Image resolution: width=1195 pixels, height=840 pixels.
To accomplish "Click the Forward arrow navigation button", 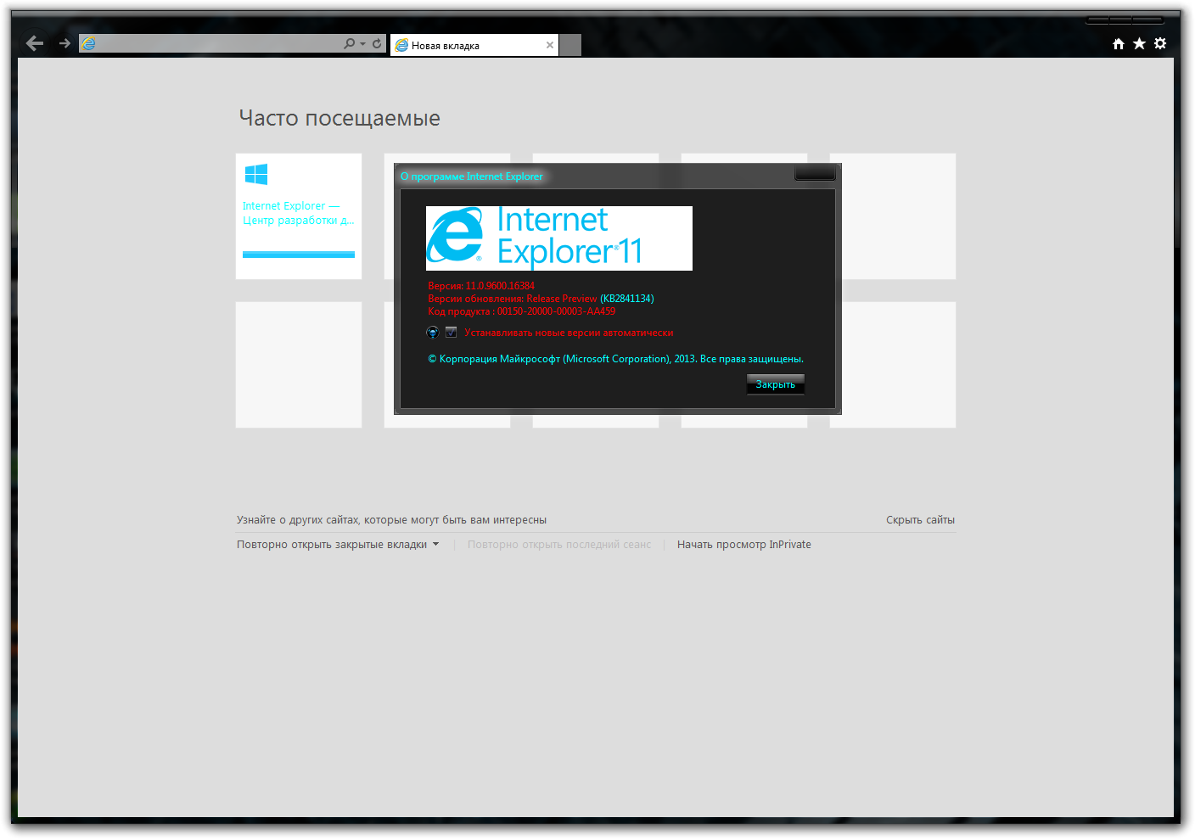I will coord(65,43).
